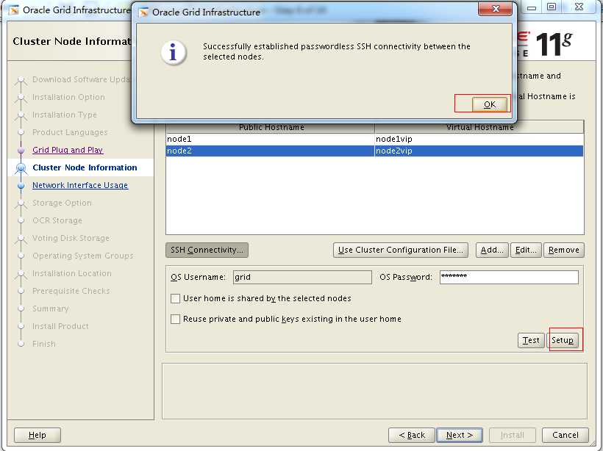Click the Download Software Updates step
The height and width of the screenshot is (451, 603).
tap(81, 79)
